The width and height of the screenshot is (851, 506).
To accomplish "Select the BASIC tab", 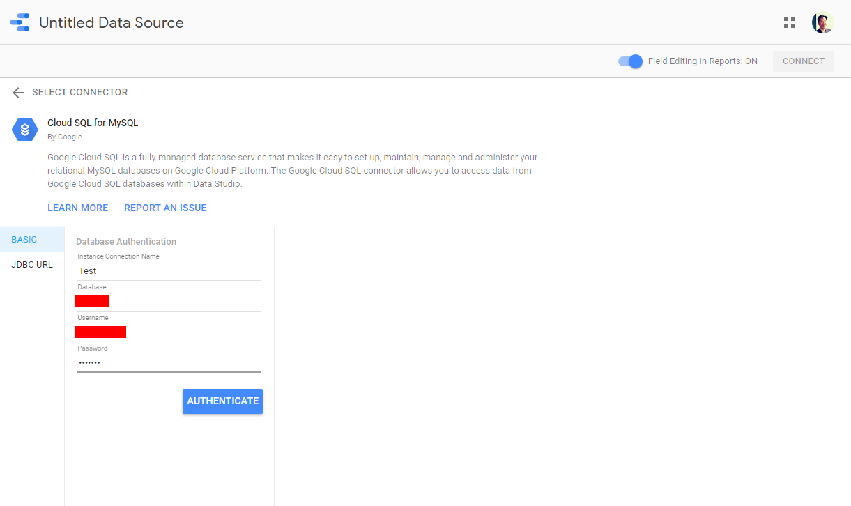I will click(24, 240).
